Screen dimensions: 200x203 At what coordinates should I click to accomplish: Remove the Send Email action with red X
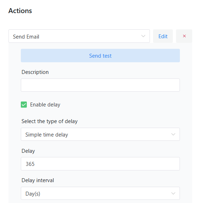coord(184,36)
